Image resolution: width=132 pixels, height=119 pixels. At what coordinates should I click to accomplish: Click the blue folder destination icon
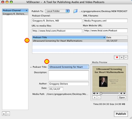pos(76,11)
